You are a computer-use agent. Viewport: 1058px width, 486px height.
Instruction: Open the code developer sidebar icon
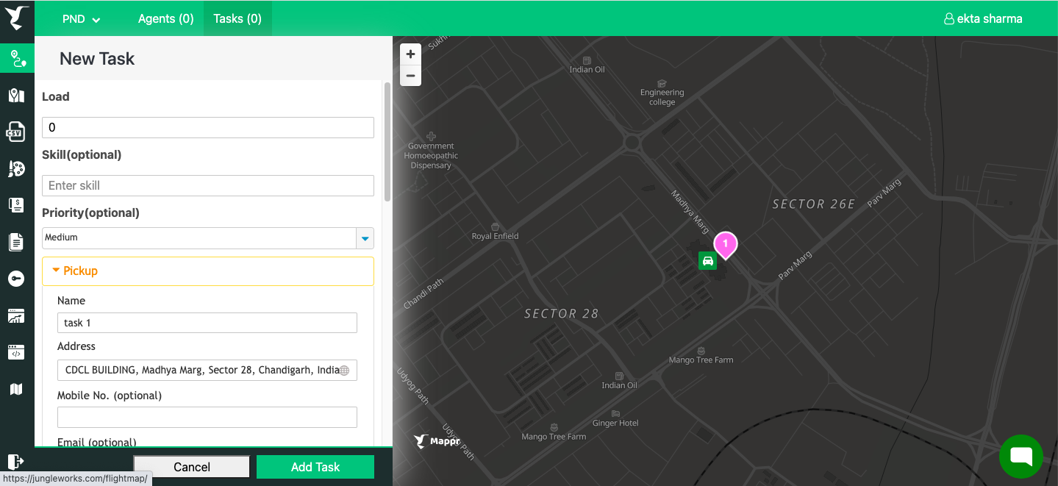(x=16, y=352)
